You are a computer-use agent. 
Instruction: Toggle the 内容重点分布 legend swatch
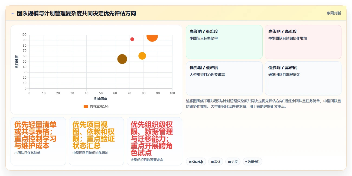tap(86, 106)
